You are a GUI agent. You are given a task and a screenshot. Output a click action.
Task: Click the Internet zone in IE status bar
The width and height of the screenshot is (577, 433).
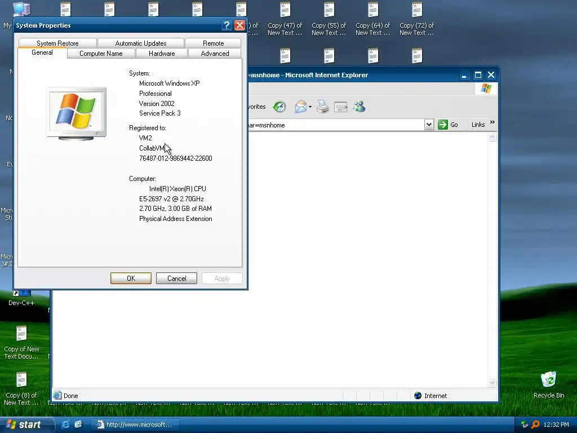[430, 395]
